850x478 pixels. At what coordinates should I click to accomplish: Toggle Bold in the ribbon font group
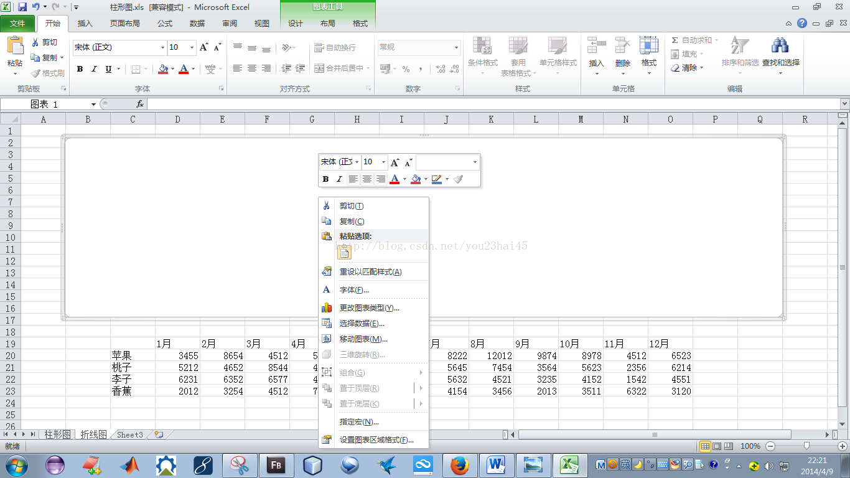pyautogui.click(x=80, y=69)
